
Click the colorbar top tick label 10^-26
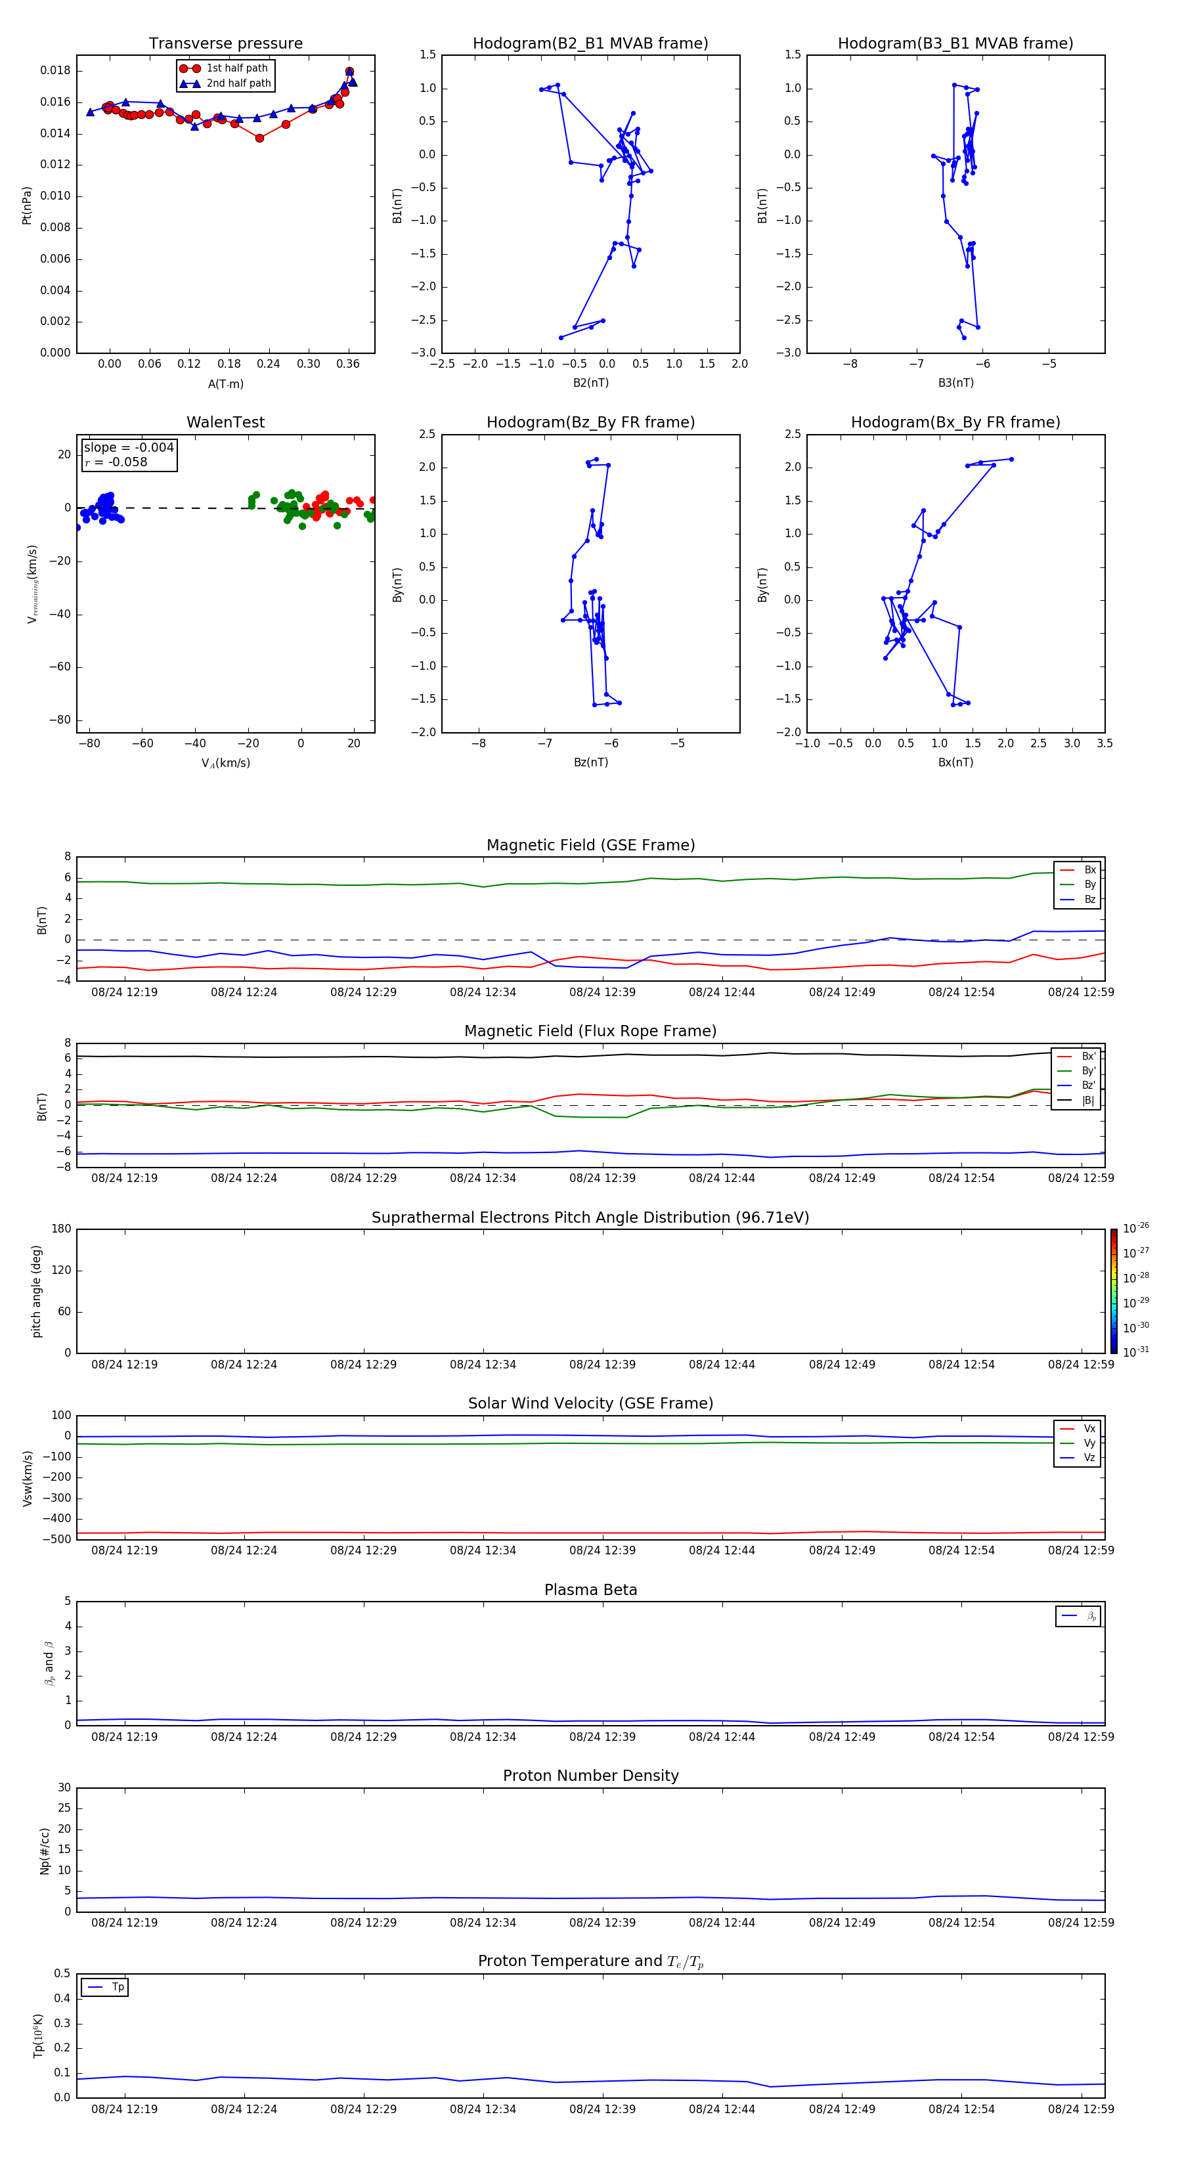click(1136, 1228)
